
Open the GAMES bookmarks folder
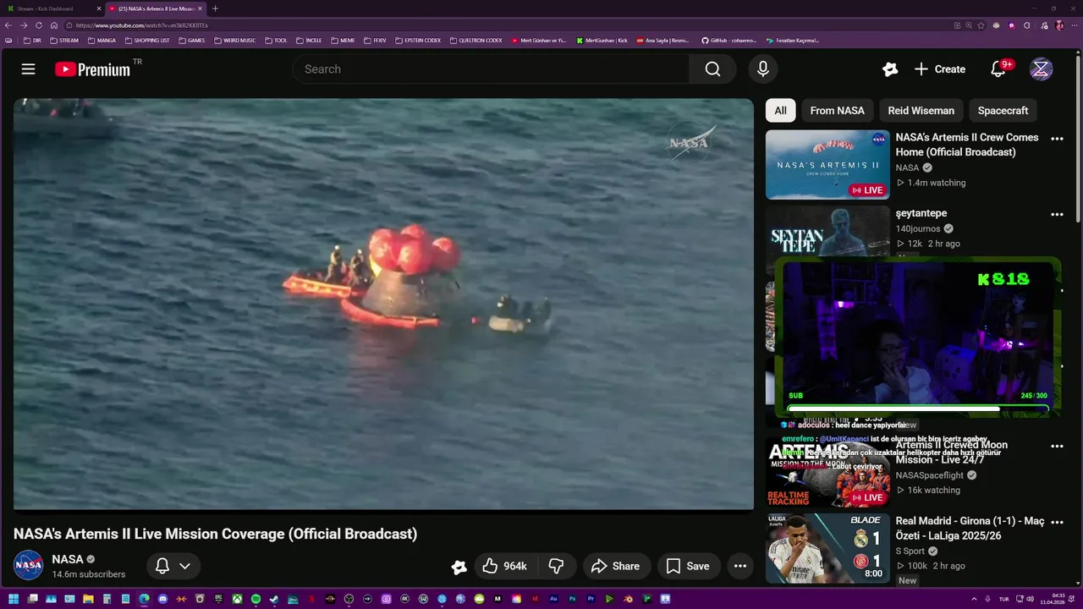coord(191,41)
